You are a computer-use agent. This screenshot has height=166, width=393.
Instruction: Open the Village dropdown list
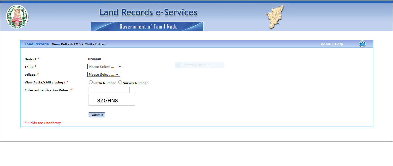click(104, 74)
